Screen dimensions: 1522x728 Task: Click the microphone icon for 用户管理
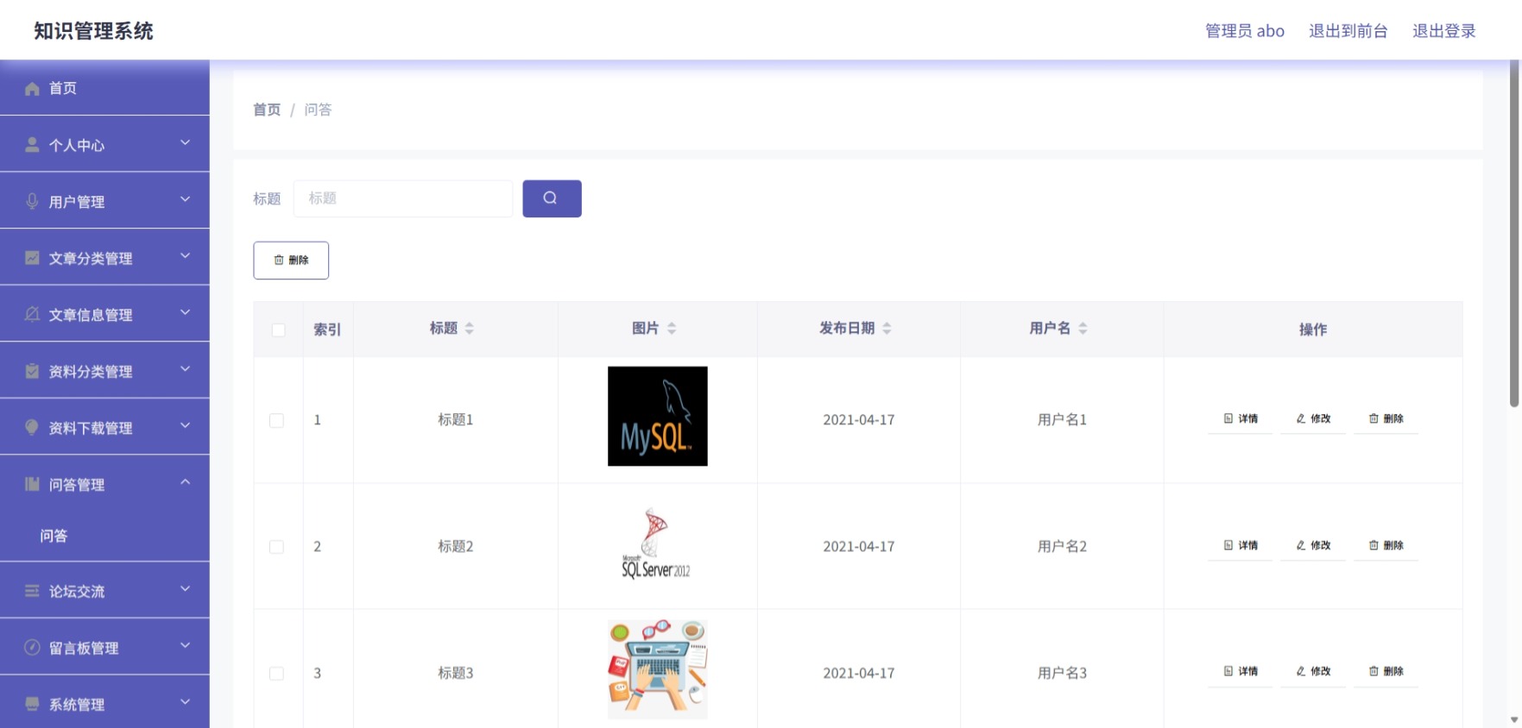(32, 201)
